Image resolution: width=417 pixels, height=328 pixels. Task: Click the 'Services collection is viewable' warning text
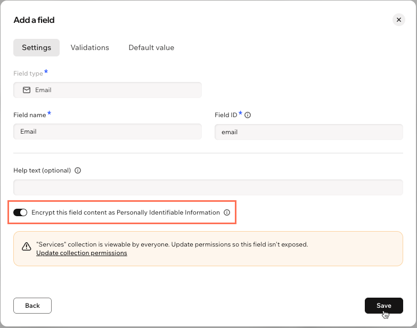[172, 244]
